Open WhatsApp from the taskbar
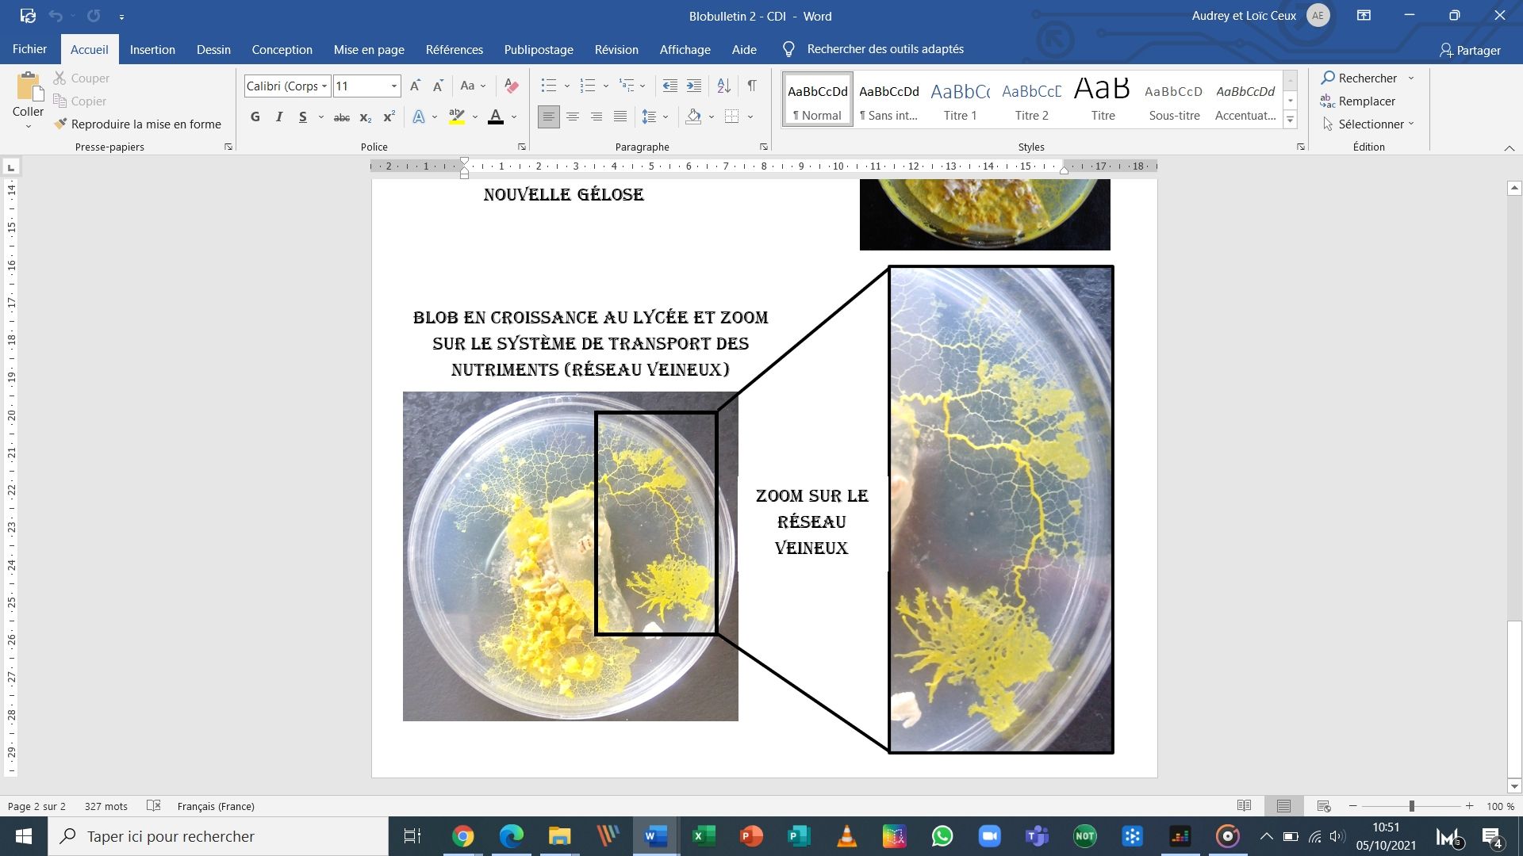 pos(942,836)
